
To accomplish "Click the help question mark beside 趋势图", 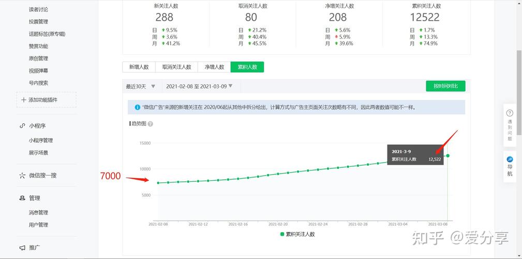I will pyautogui.click(x=151, y=124).
